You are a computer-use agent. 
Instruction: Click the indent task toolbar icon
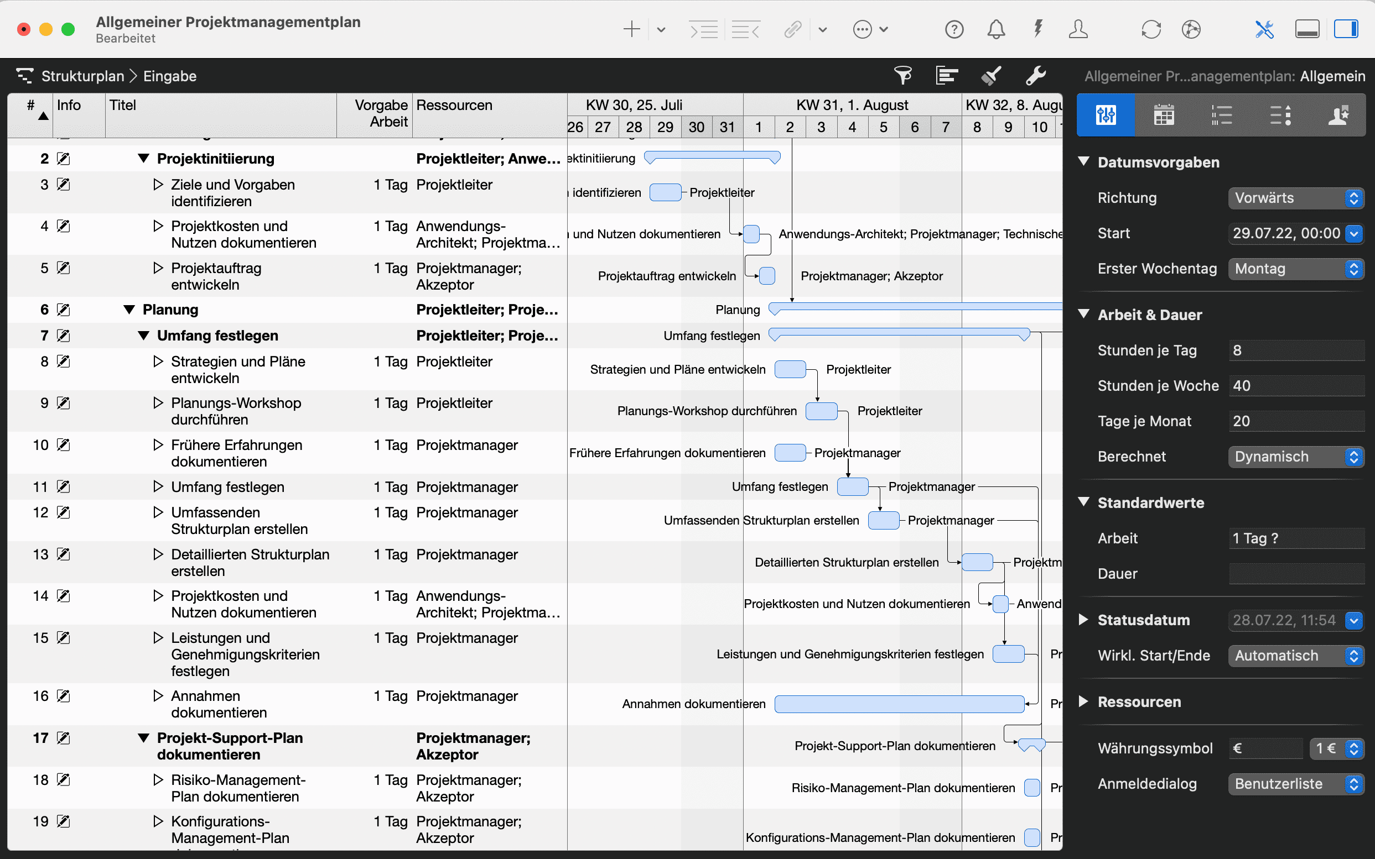(x=703, y=29)
